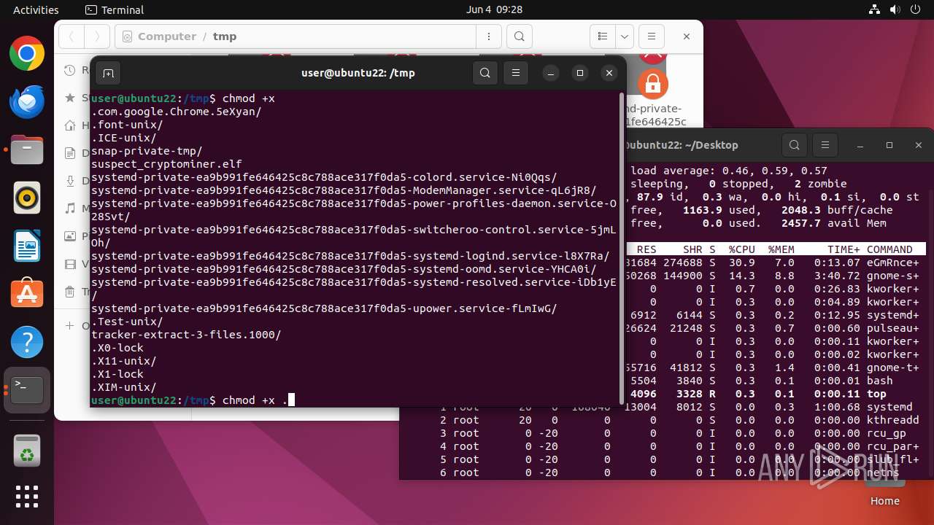Close the /tmp terminal window
Viewport: 934px width, 525px height.
(x=609, y=73)
